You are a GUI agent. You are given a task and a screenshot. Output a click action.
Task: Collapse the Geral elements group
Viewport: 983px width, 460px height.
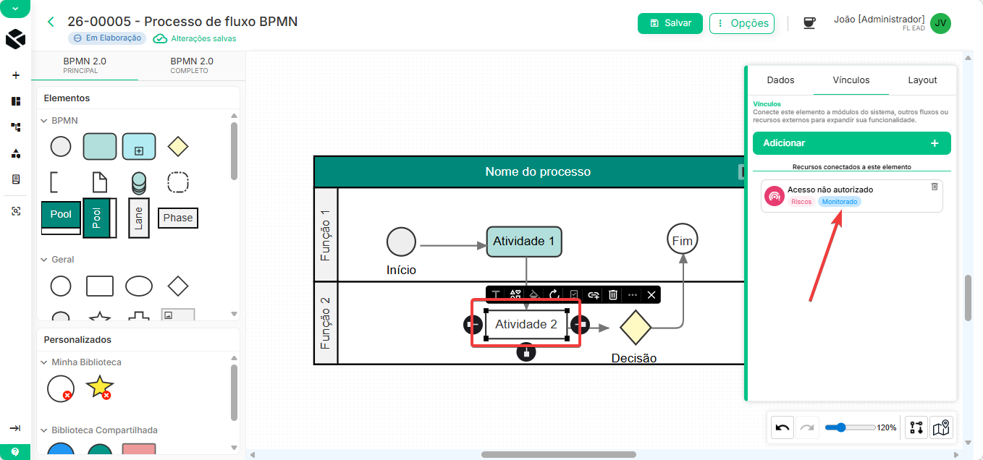(x=44, y=260)
